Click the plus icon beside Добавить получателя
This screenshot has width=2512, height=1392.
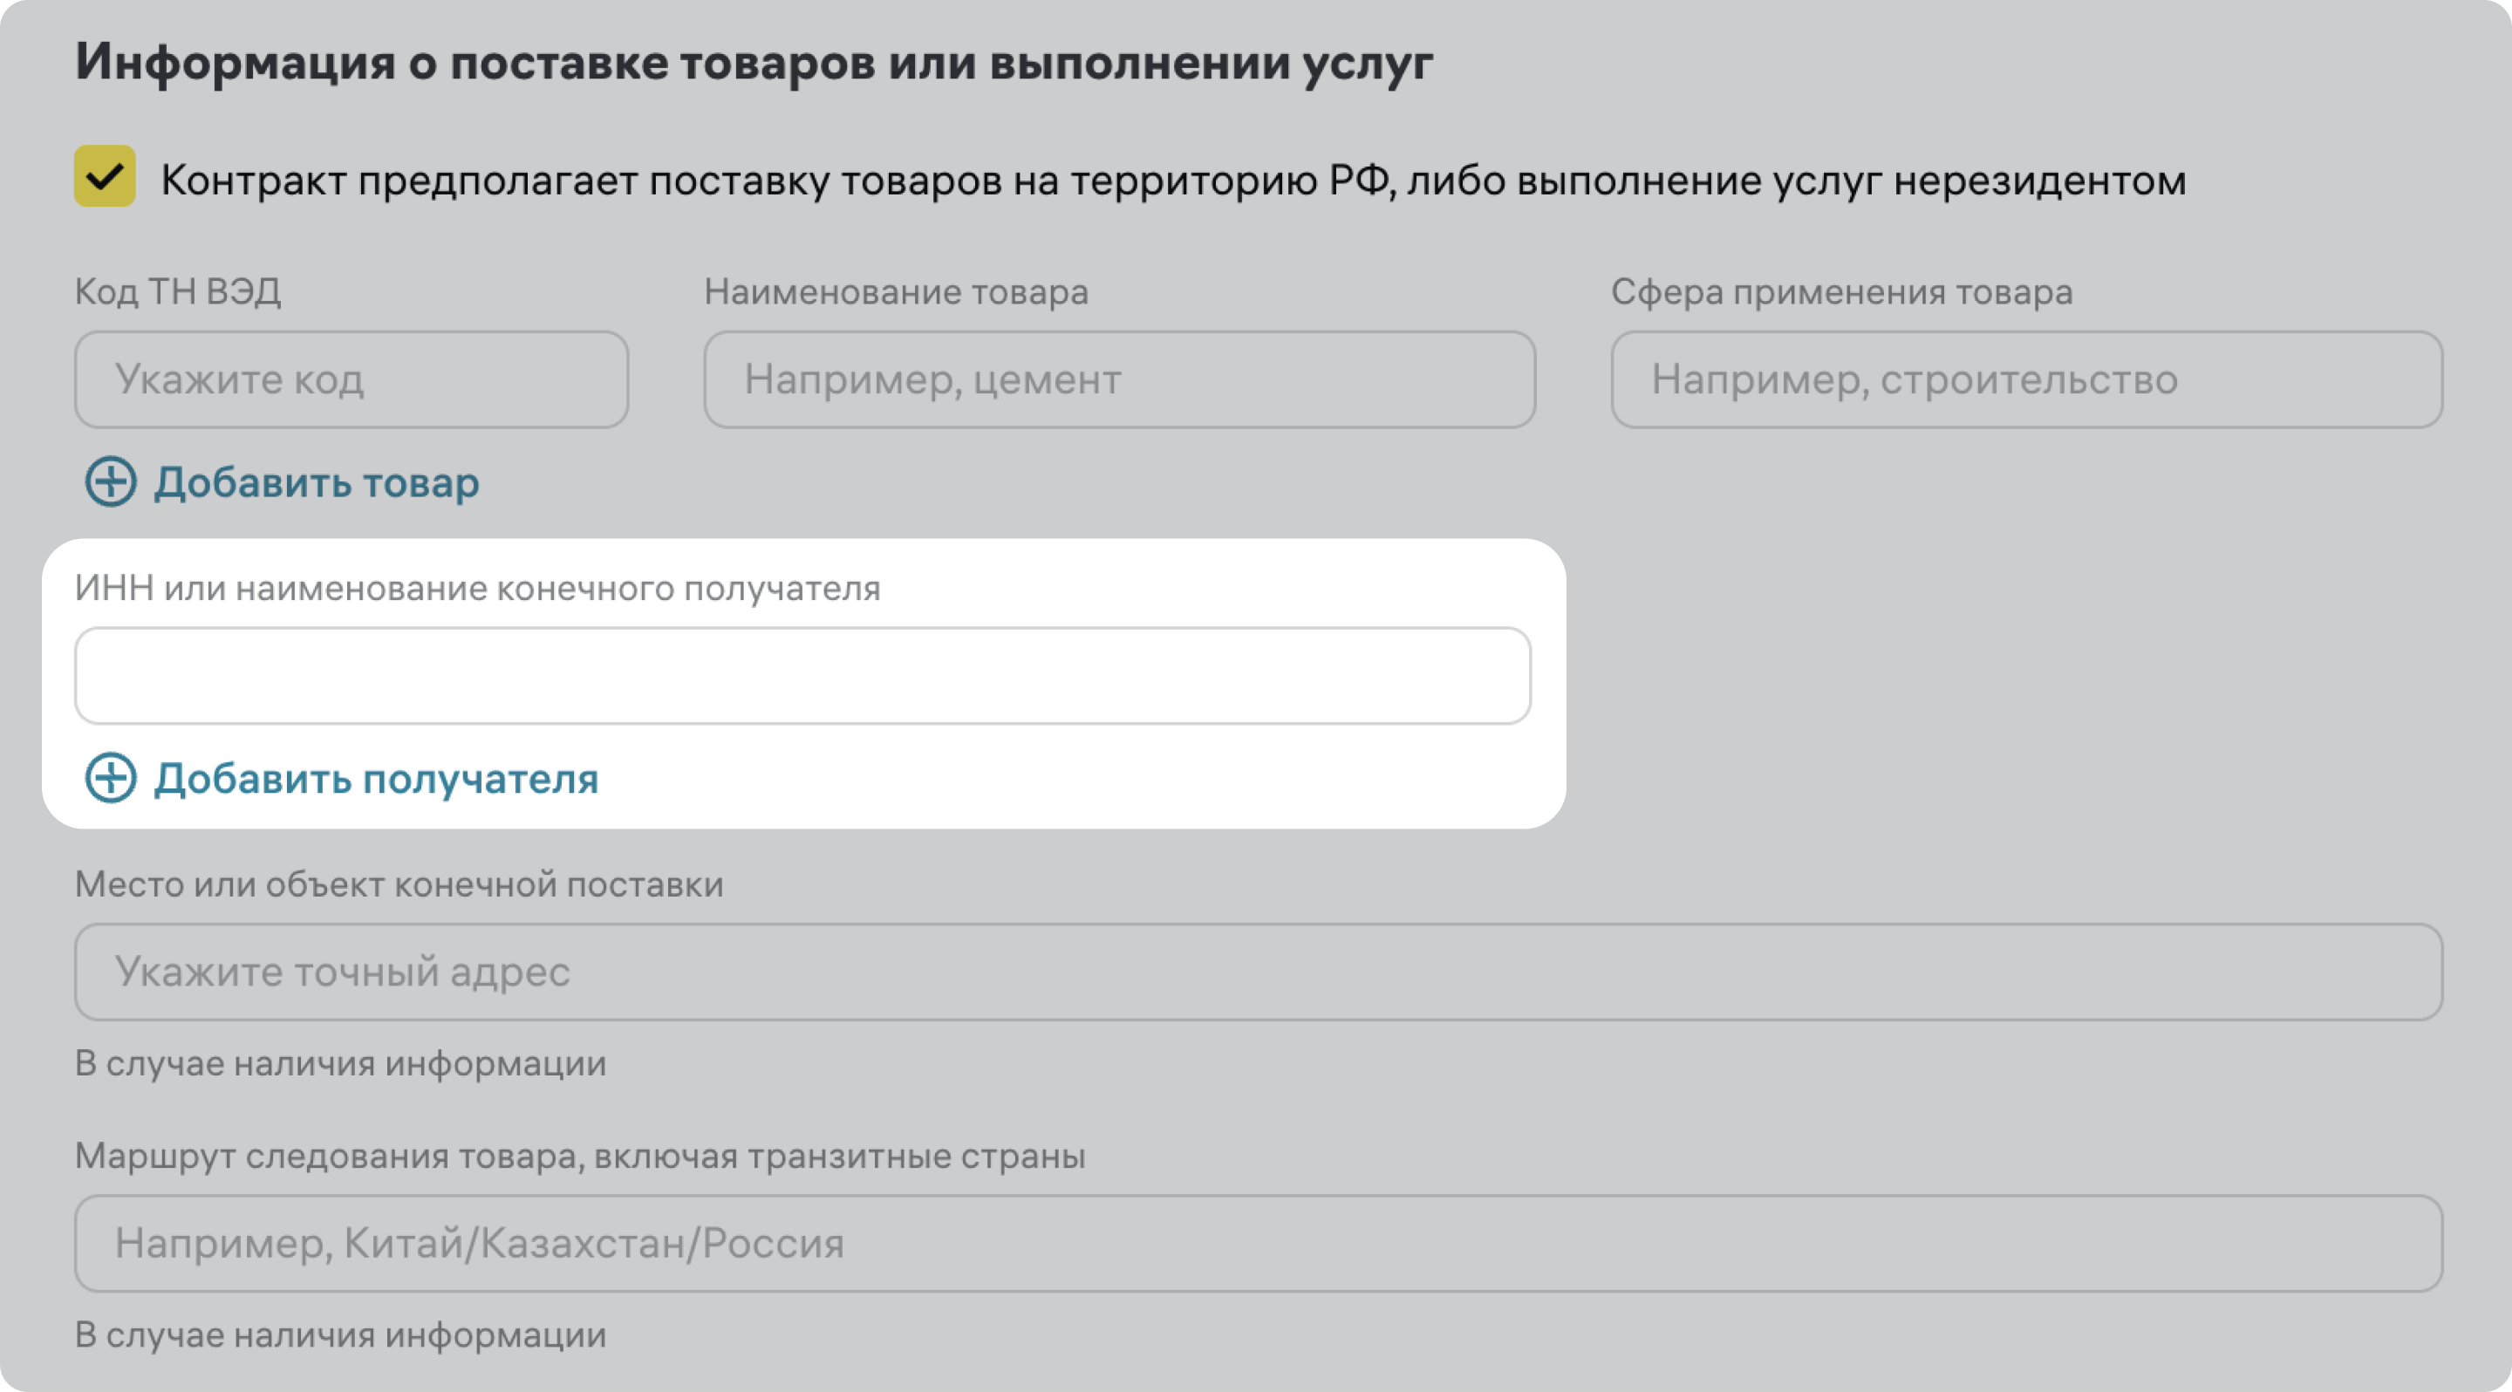[110, 778]
